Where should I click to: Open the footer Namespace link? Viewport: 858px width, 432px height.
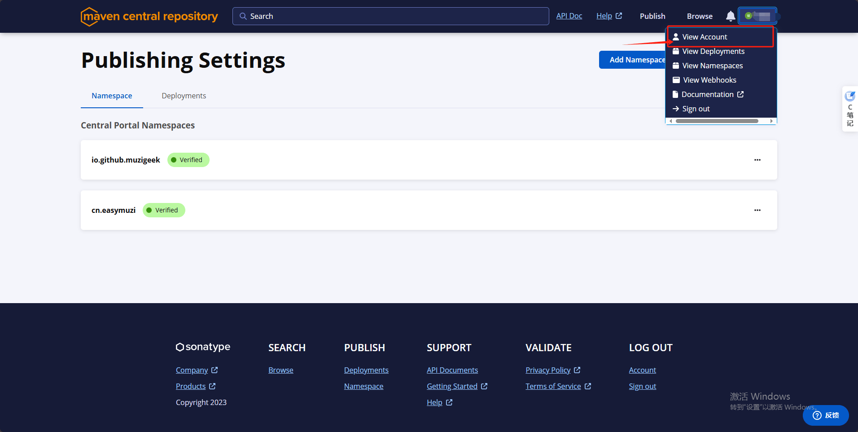(363, 386)
